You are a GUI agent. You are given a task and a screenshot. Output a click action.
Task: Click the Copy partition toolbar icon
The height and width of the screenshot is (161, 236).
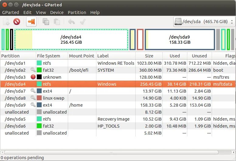pos(46,22)
